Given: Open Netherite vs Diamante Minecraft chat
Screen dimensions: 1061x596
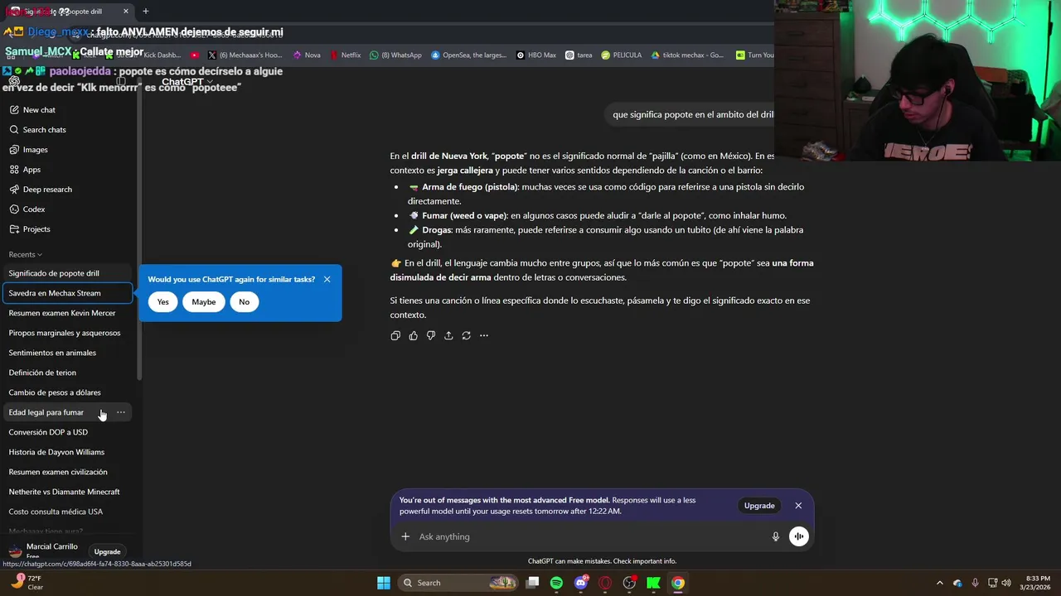Looking at the screenshot, I should (x=67, y=492).
